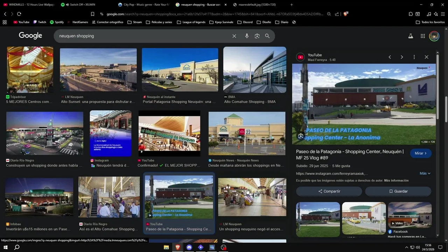Click the Guardar button
448x252 pixels.
(x=398, y=191)
